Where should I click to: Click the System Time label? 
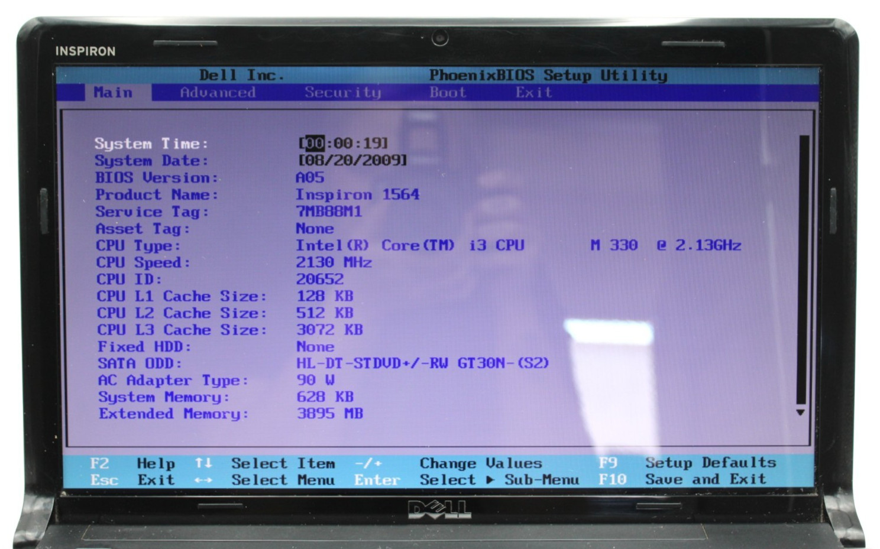(x=151, y=144)
